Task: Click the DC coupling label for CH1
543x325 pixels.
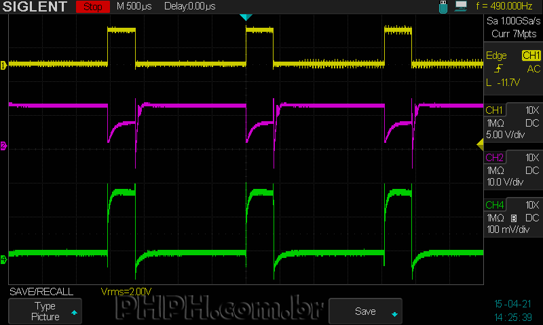Action: point(532,123)
